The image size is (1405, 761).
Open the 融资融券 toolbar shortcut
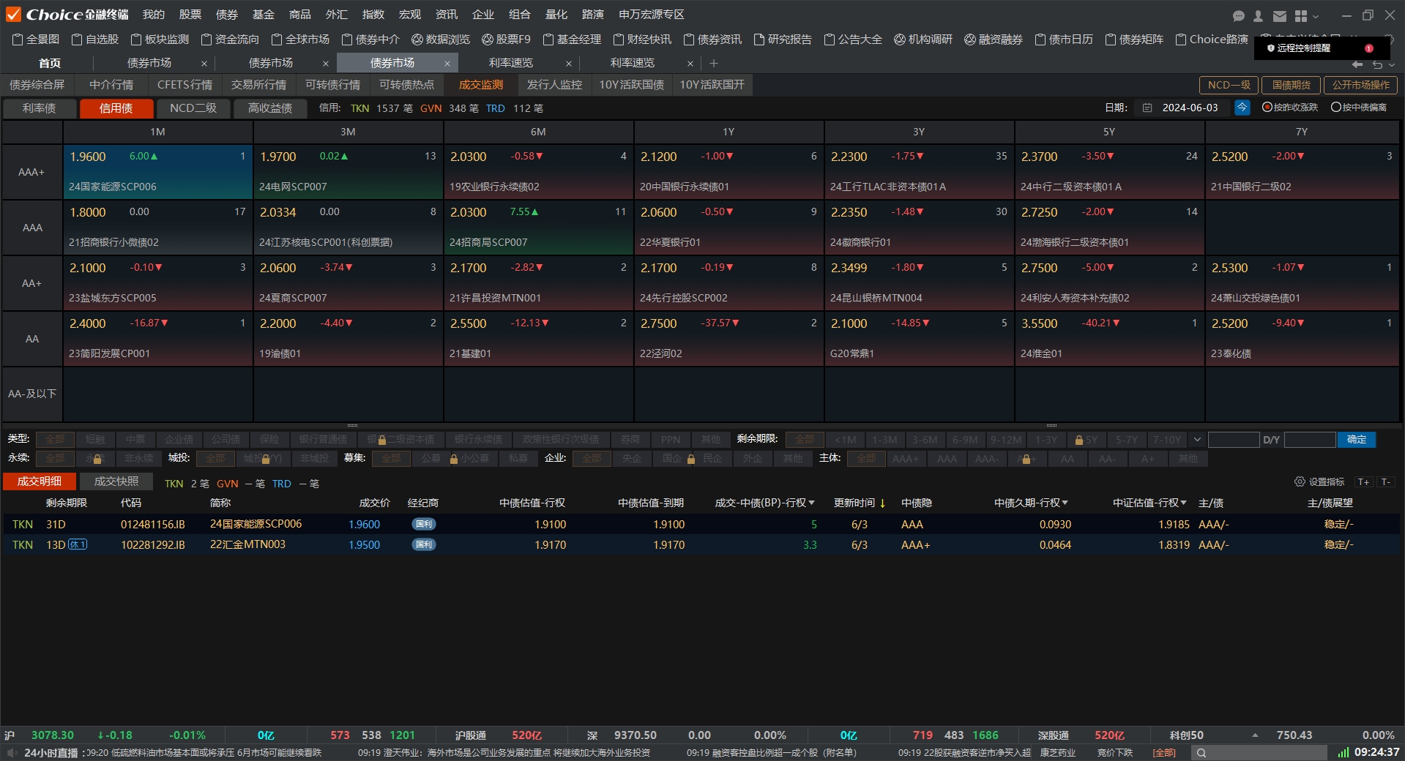994,40
